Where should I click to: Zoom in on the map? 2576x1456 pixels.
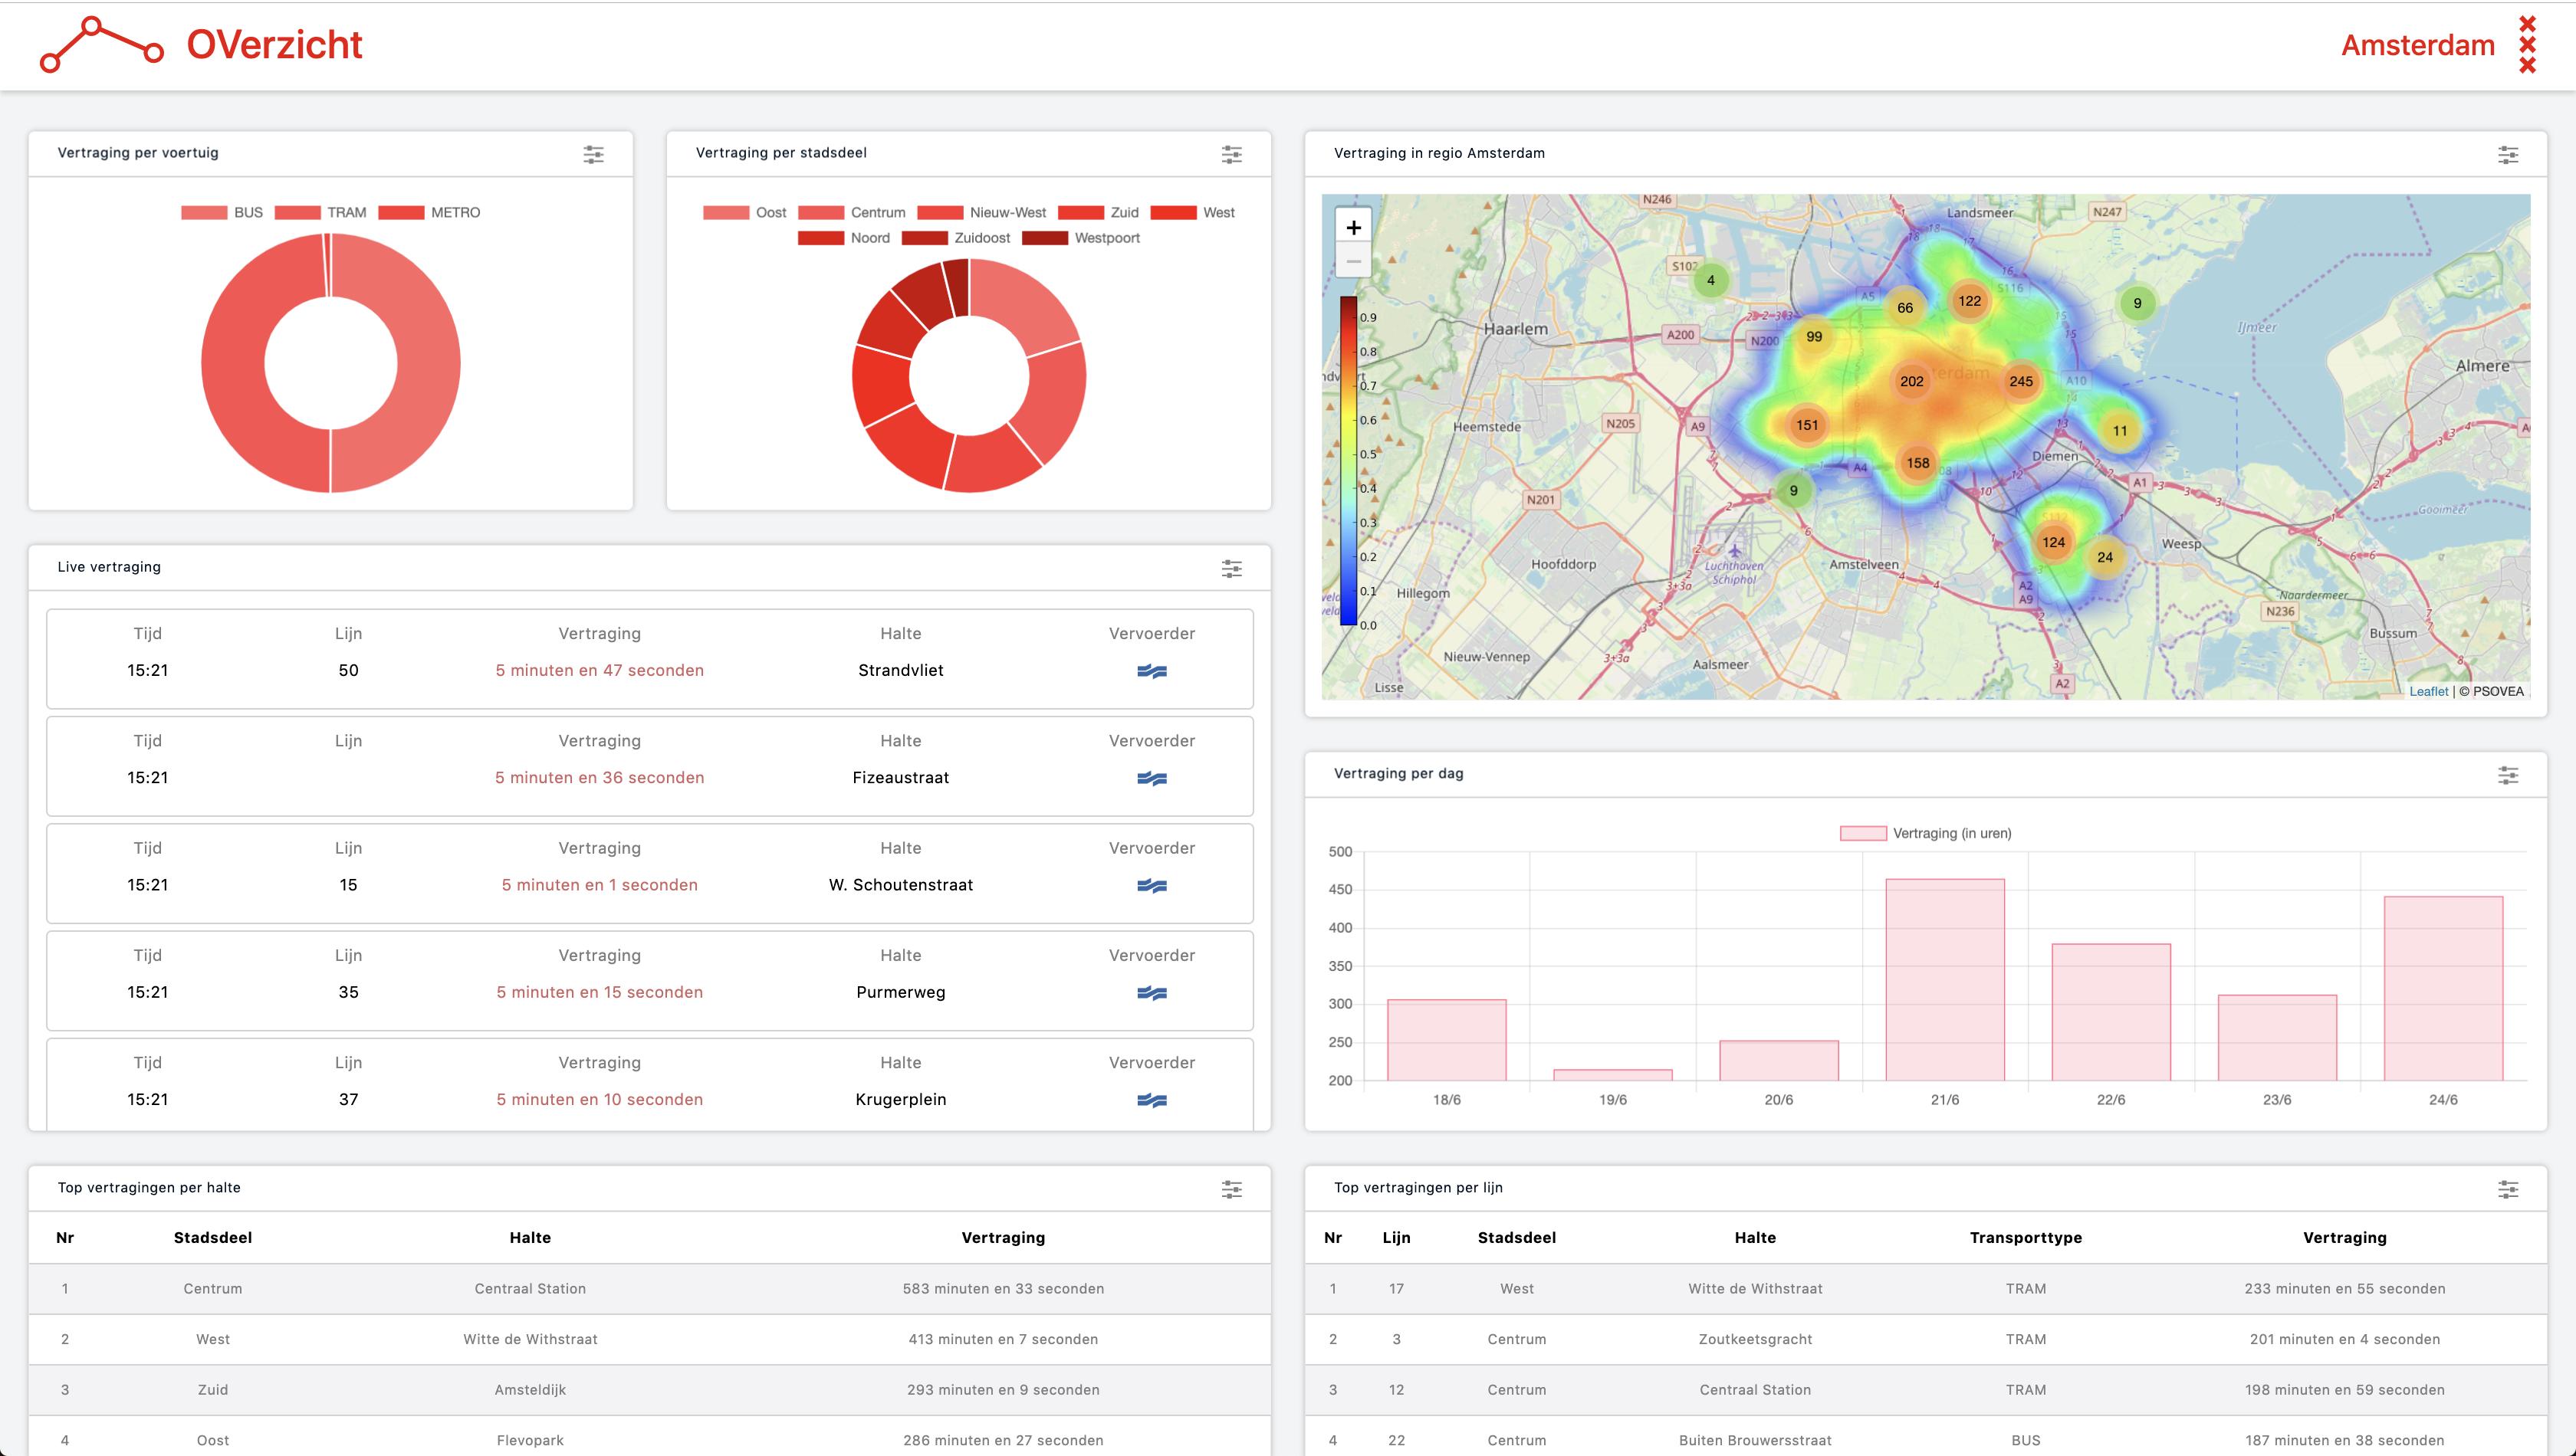(x=1352, y=228)
